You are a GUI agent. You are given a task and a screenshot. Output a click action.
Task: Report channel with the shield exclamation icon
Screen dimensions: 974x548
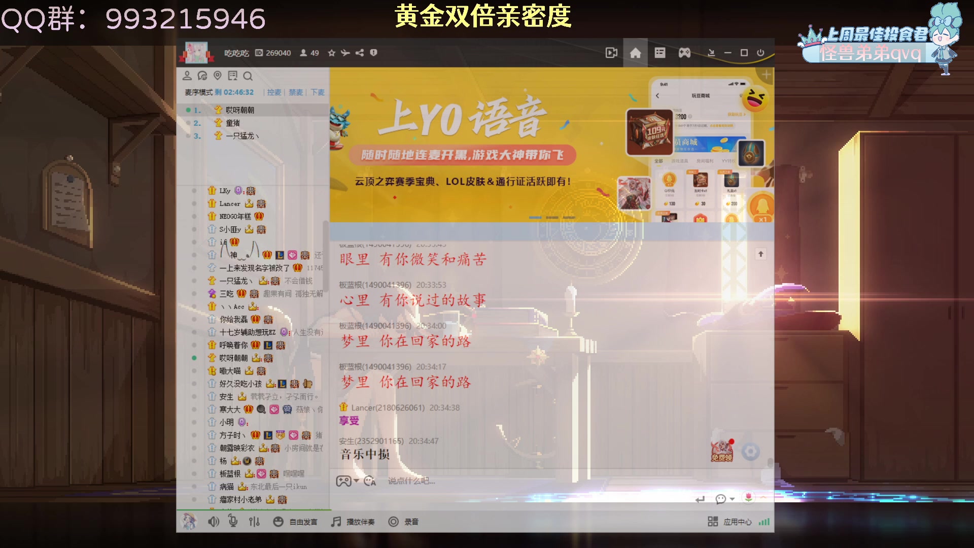click(373, 52)
